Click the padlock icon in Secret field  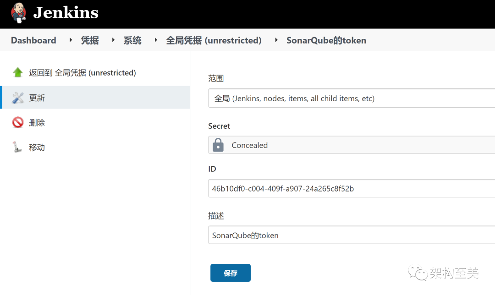(218, 145)
